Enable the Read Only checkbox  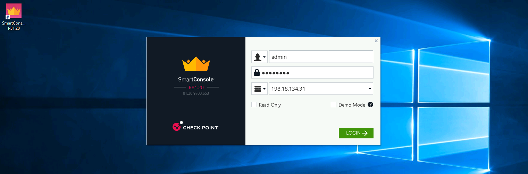pyautogui.click(x=254, y=104)
